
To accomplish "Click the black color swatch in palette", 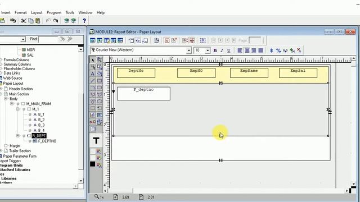I will click(92, 164).
